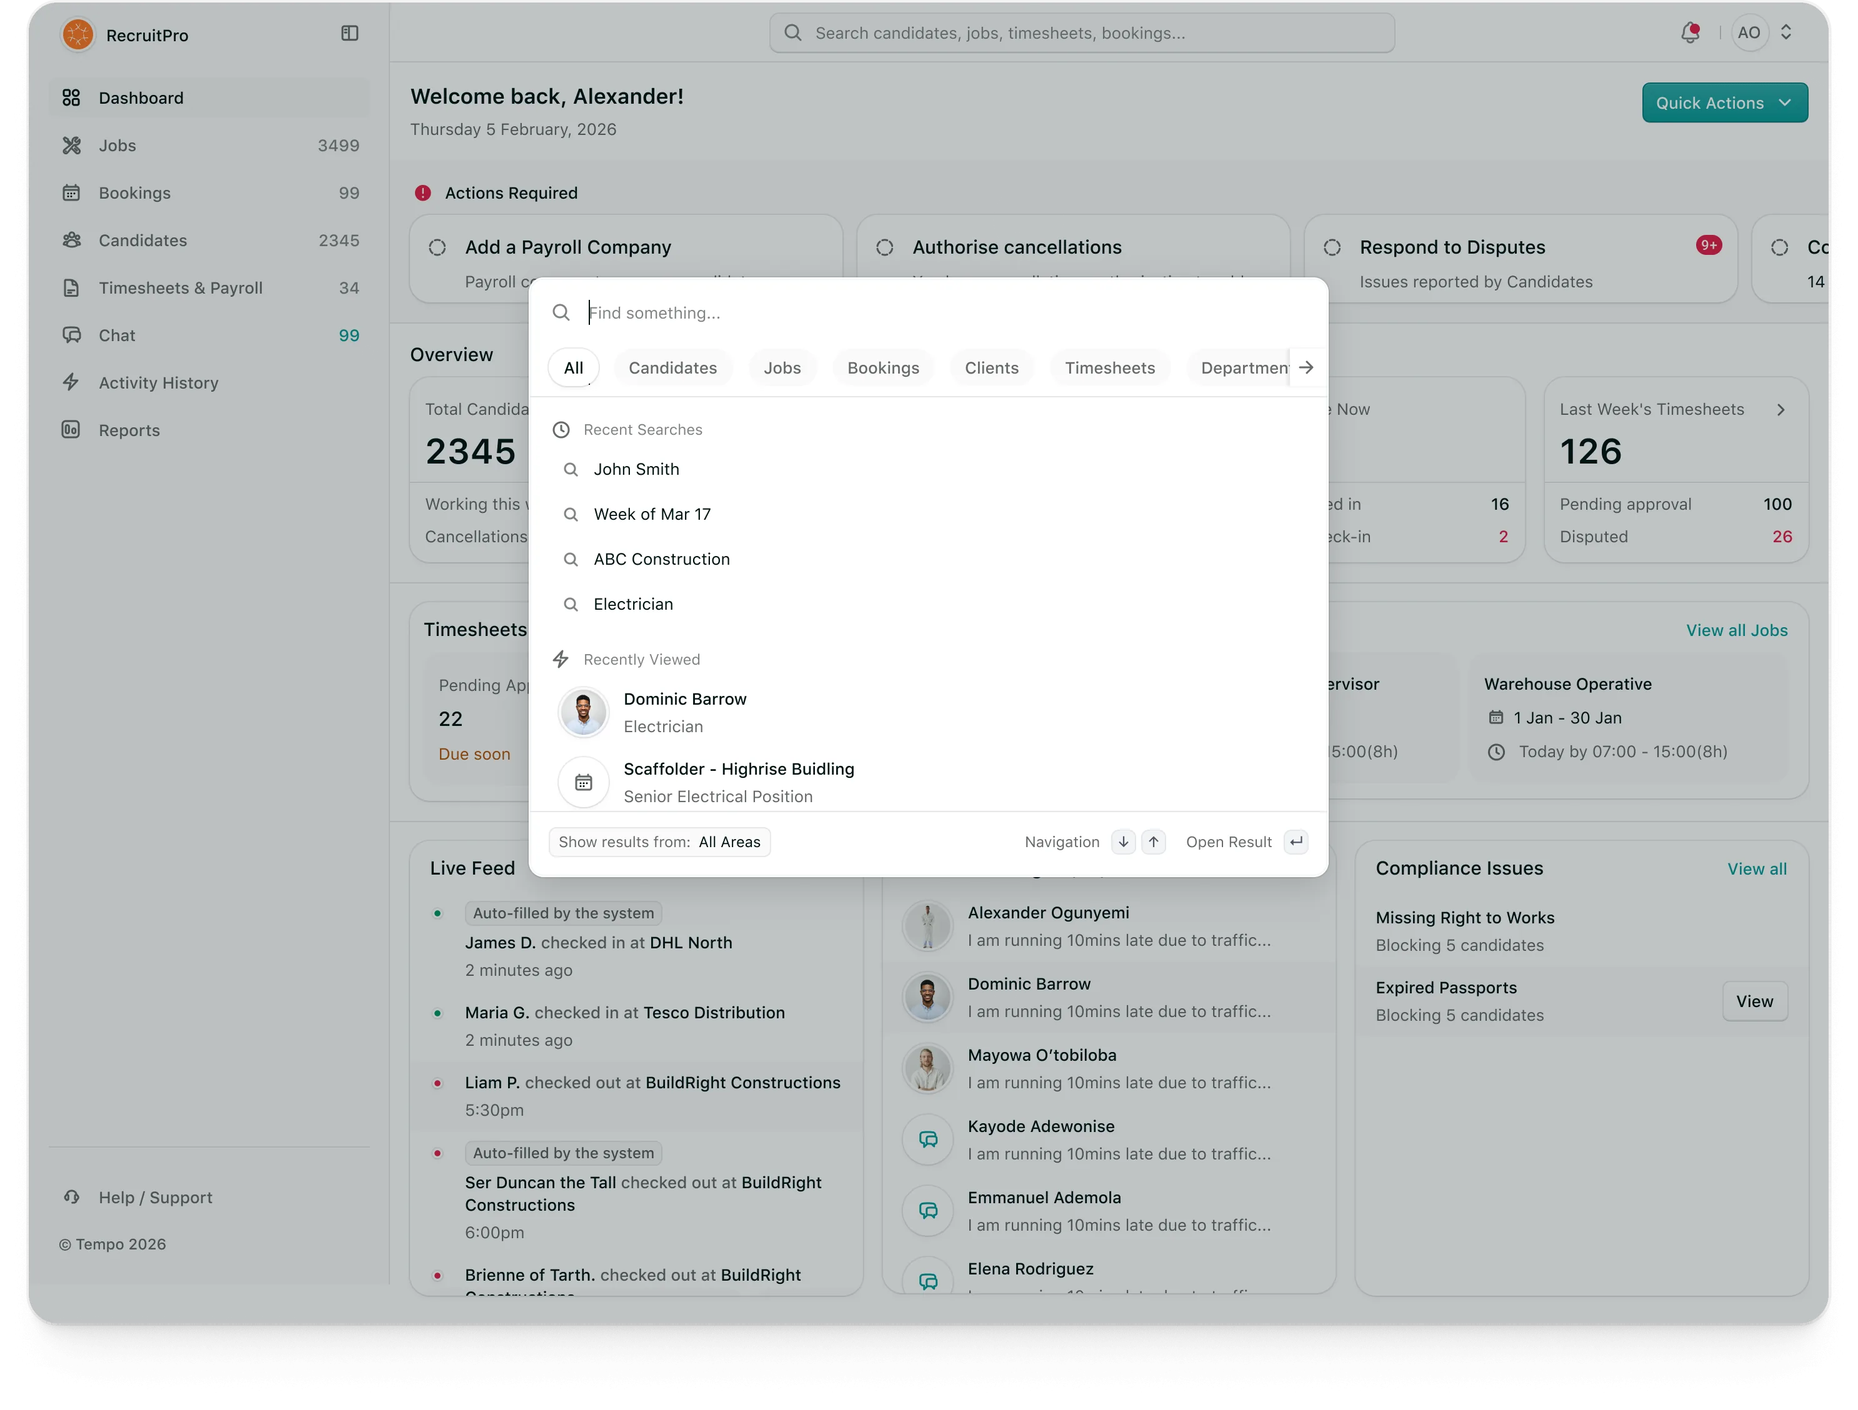Open Chat in the sidebar

coord(209,335)
